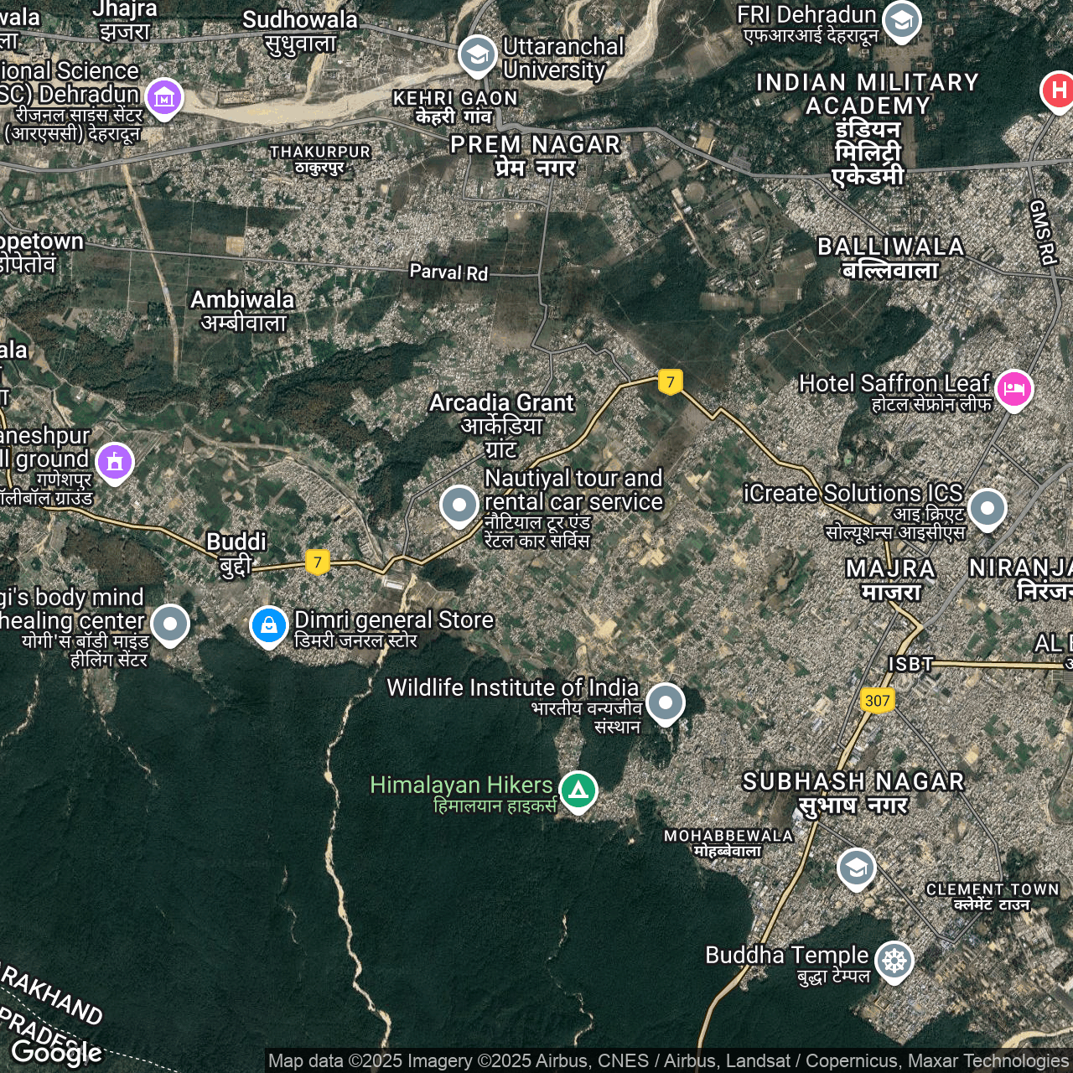Click the body mind healing center pin
Screen dimensions: 1073x1073
170,624
